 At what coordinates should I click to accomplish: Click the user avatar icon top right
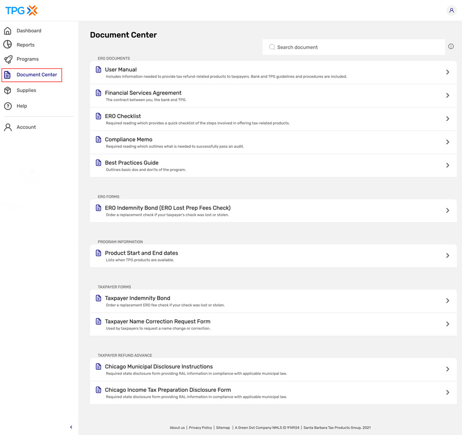tap(451, 10)
